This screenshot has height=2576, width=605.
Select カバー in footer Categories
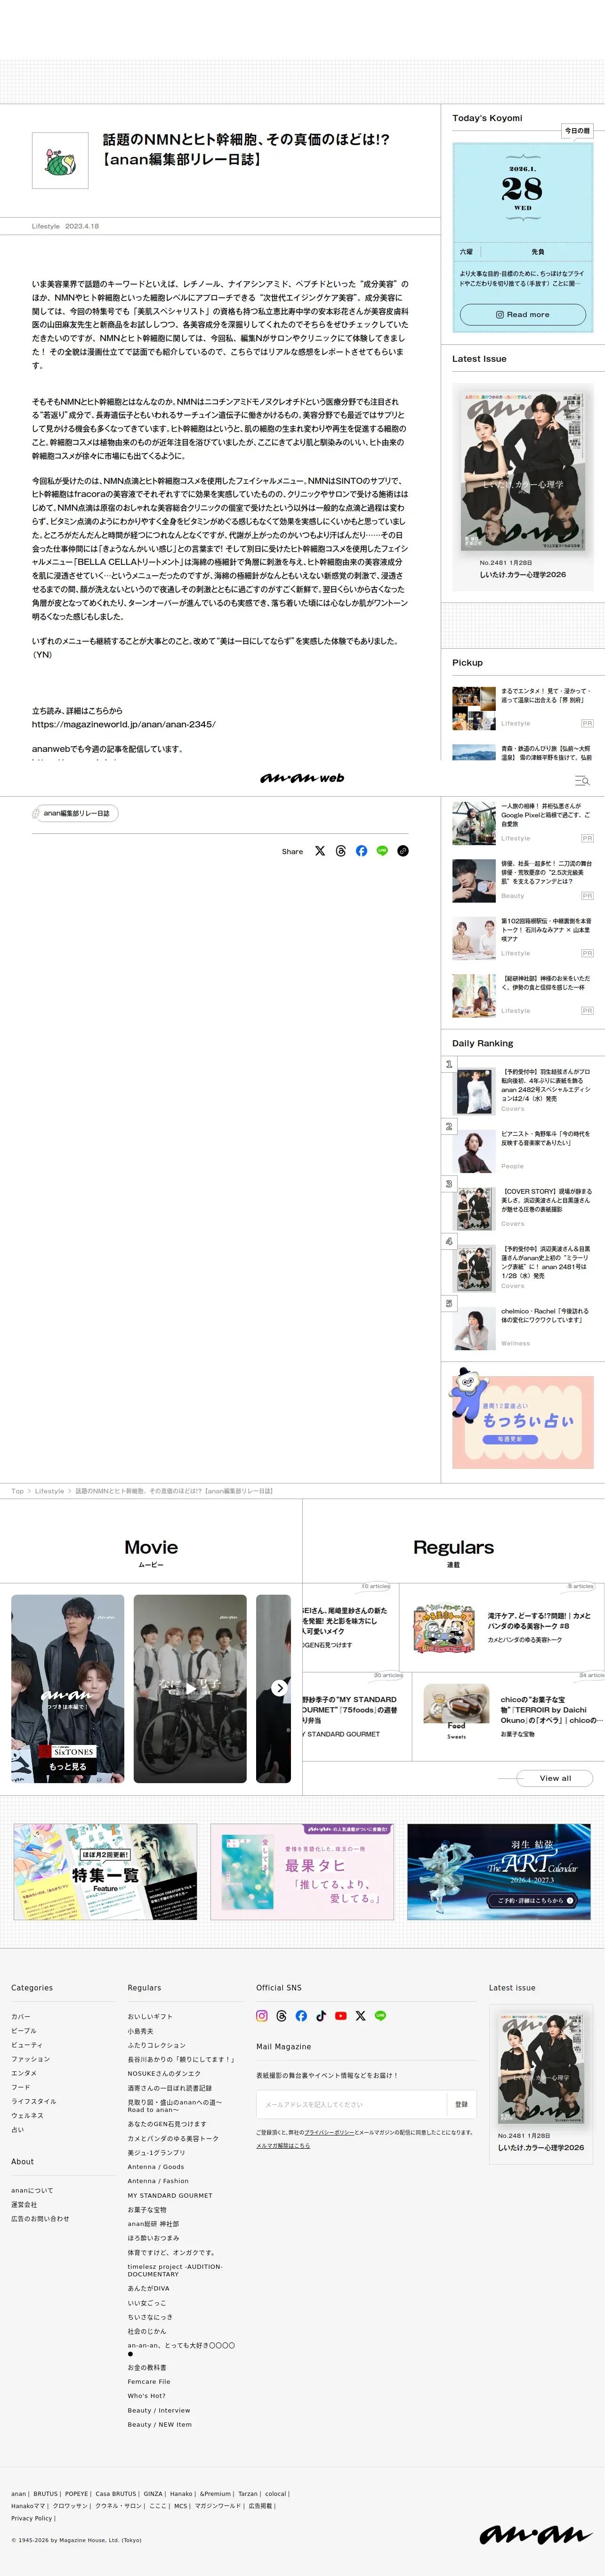pos(20,2016)
